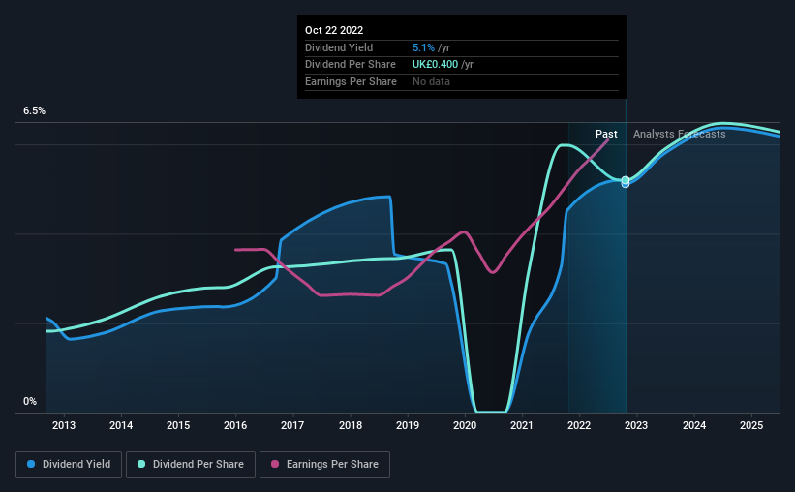This screenshot has width=795, height=492.
Task: Click the 2020 x-axis label
Action: click(465, 425)
